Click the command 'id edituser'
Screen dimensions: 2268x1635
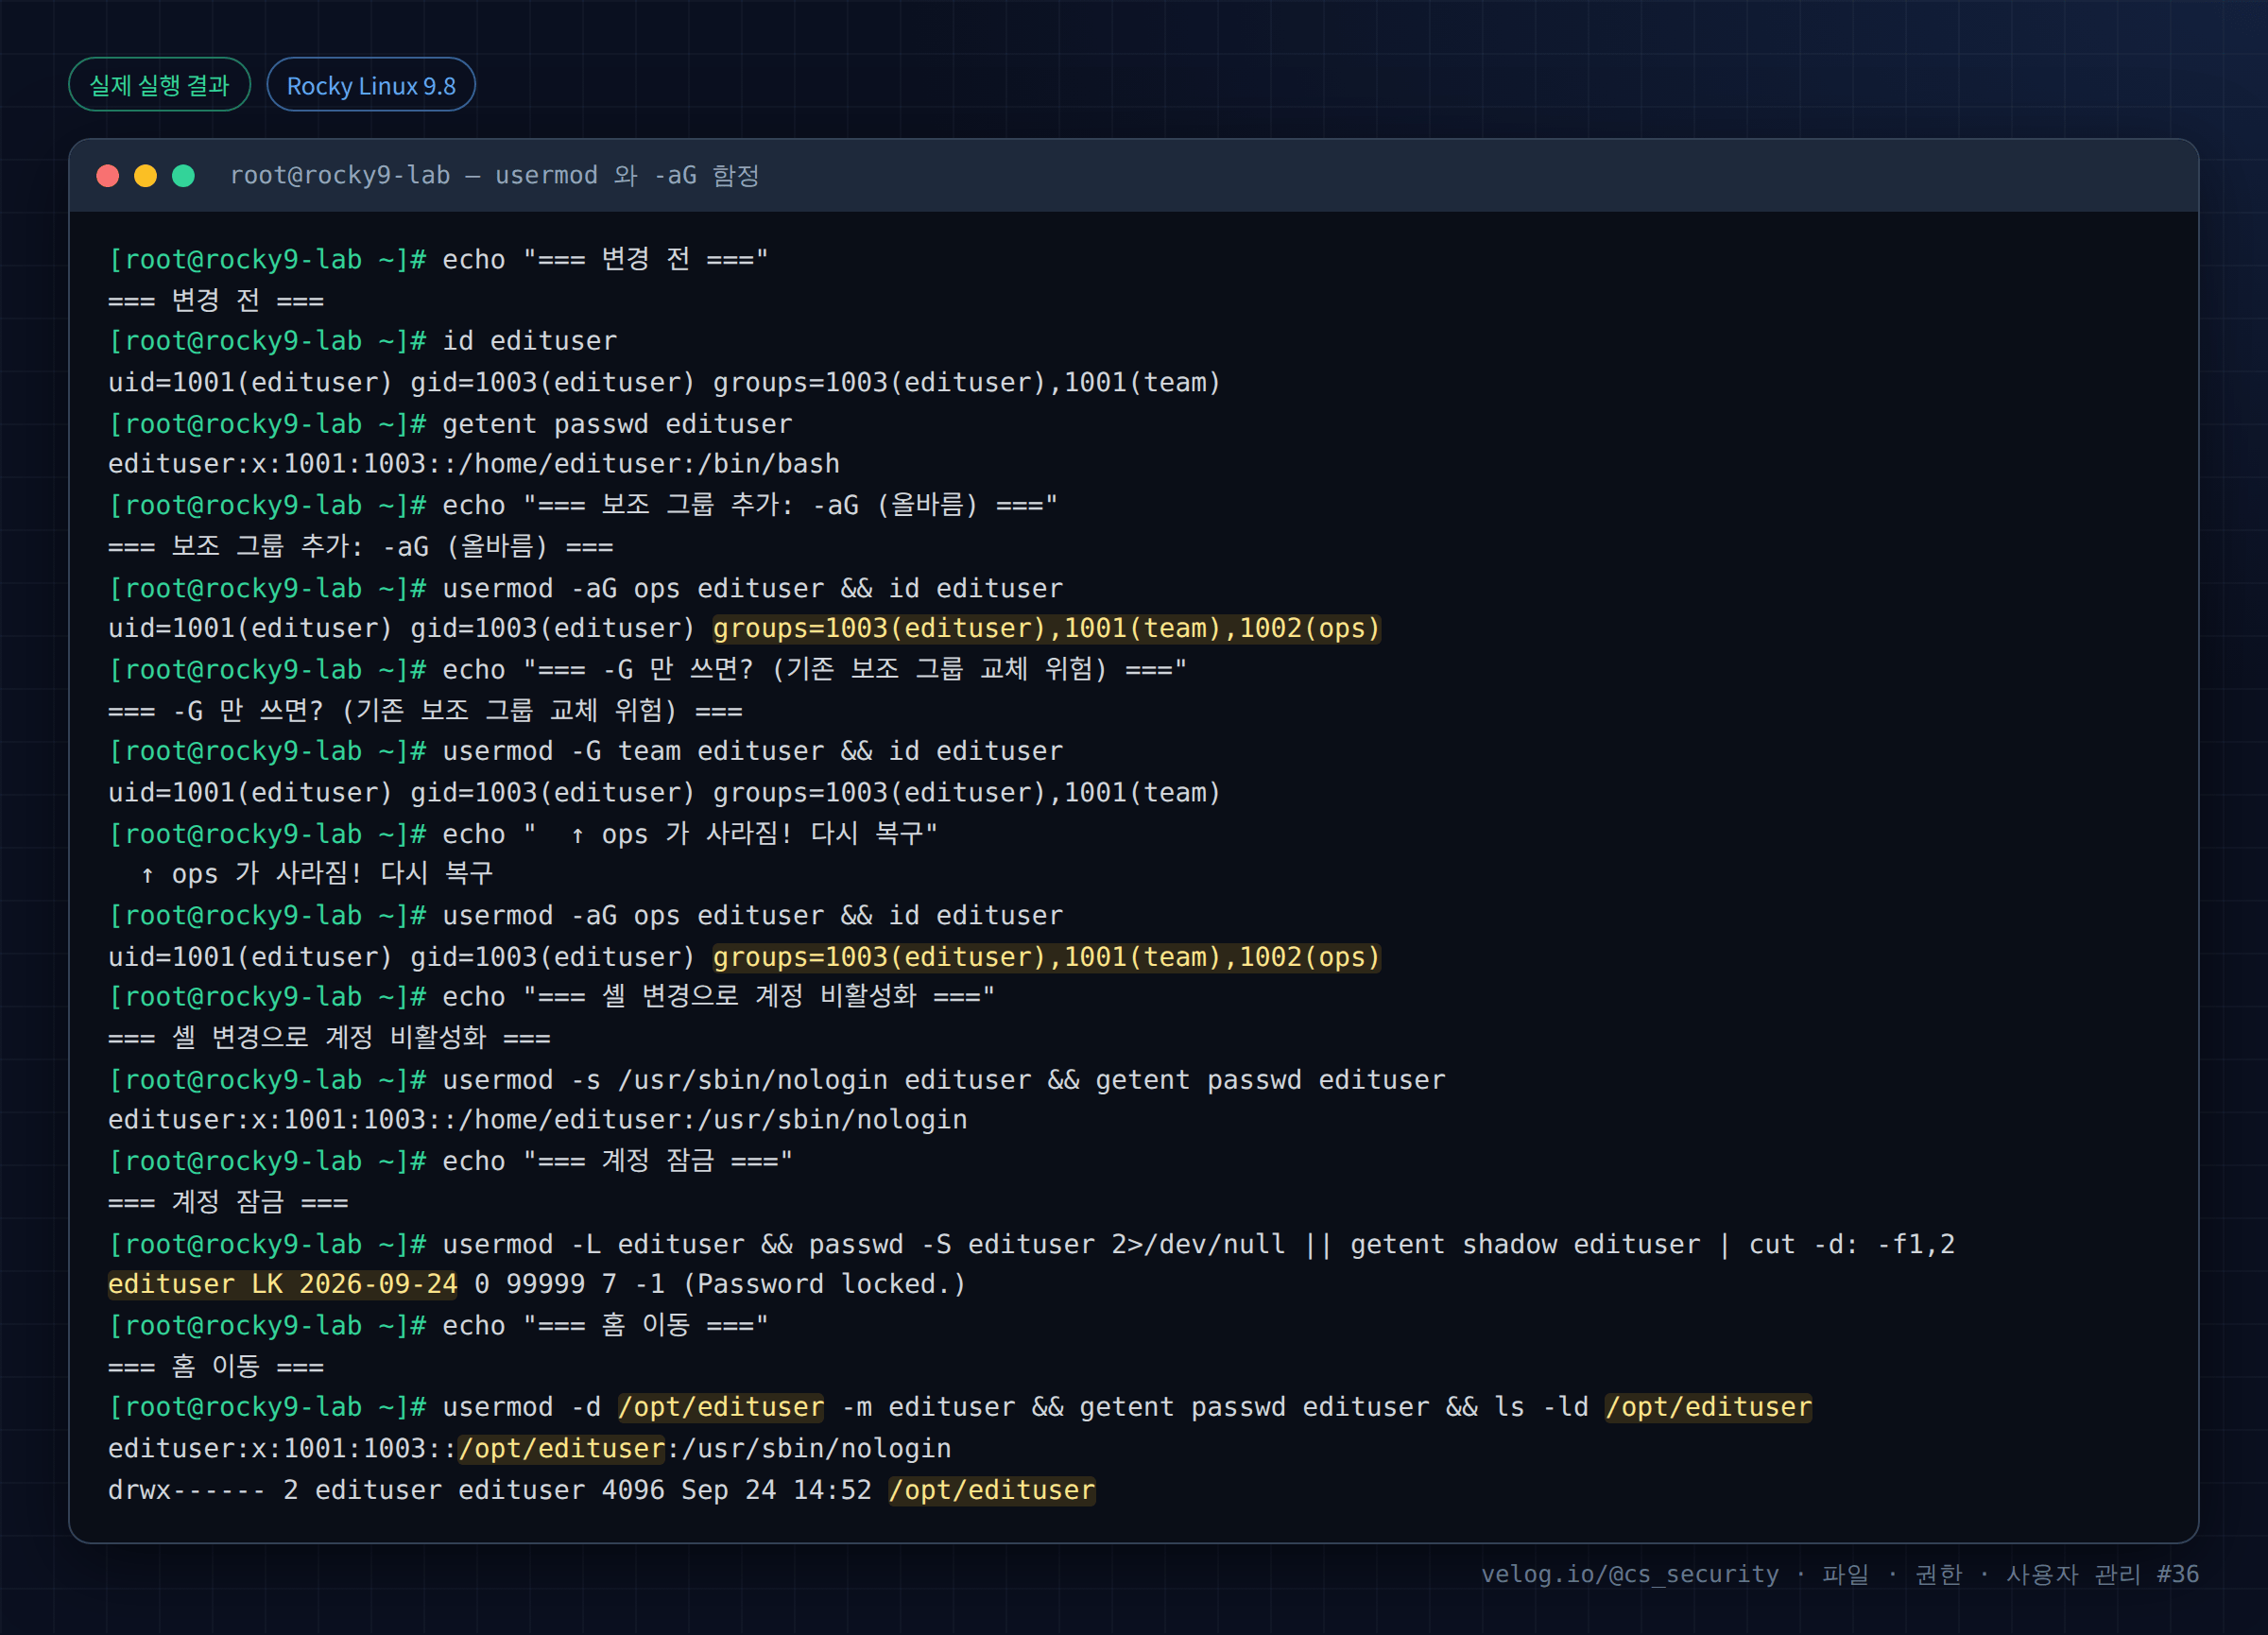click(530, 341)
